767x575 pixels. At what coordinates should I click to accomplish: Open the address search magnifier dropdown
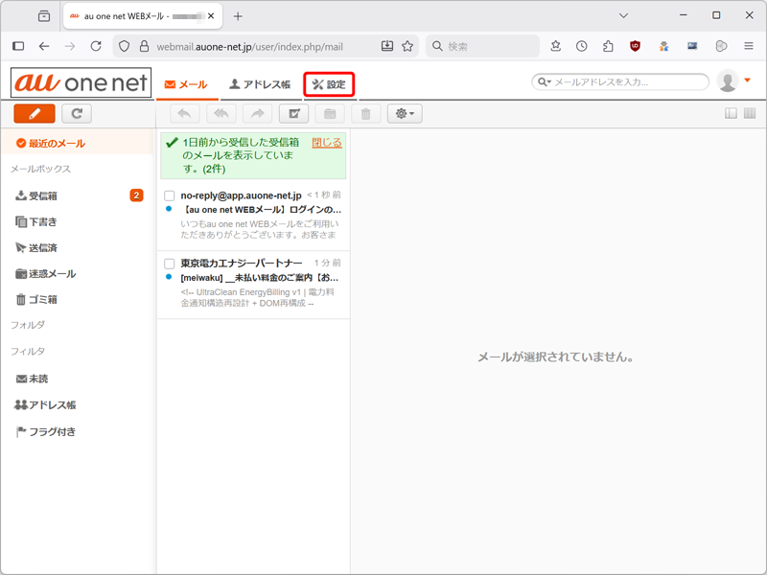tap(545, 83)
